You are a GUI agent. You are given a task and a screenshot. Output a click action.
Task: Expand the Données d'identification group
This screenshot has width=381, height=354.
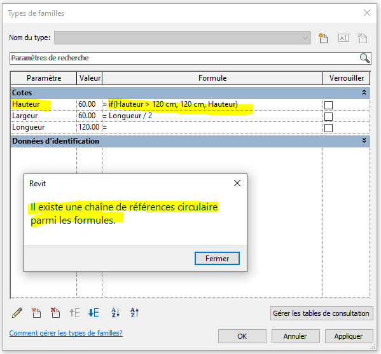click(364, 140)
